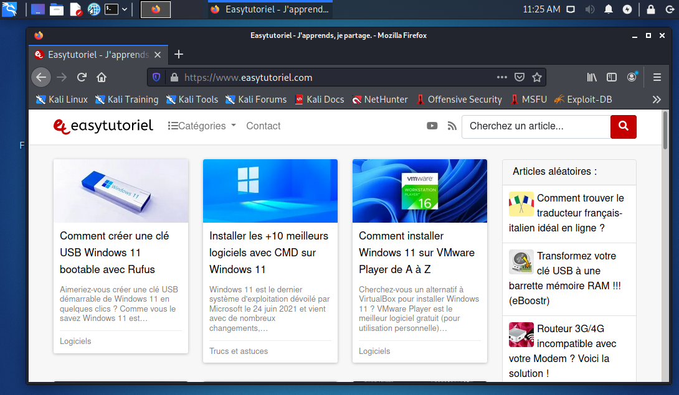
Task: Click the 11:25 AM clock
Action: tap(541, 9)
